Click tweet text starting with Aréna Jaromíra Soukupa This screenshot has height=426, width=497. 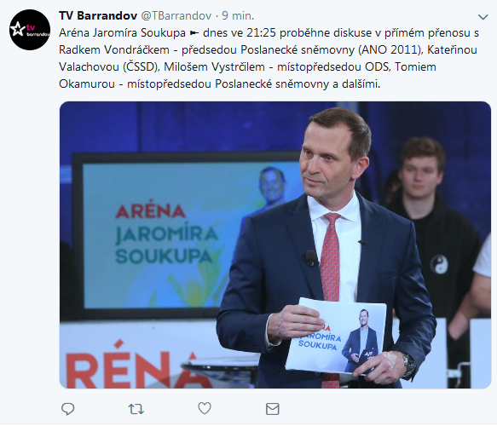[x=269, y=58]
